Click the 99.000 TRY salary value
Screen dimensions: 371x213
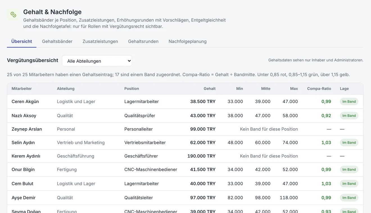pos(203,129)
